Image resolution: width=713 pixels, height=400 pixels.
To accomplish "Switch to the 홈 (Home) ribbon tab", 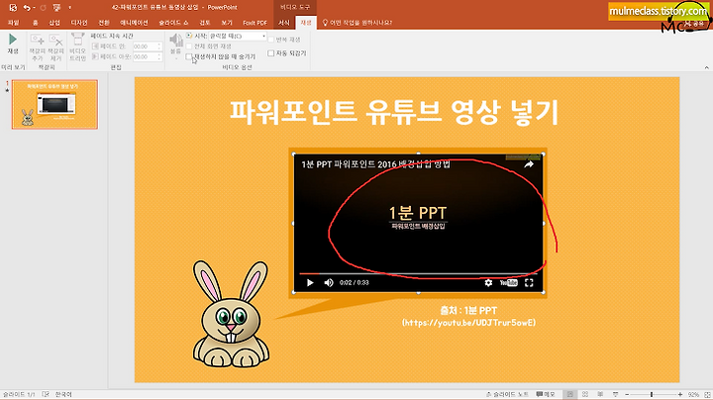I will (35, 22).
